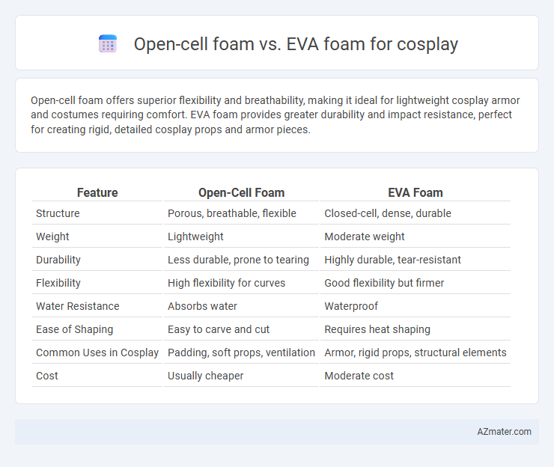Click the title 'Open-cell foam vs. EVA foam for cosplay'
554x467 pixels.
(296, 44)
